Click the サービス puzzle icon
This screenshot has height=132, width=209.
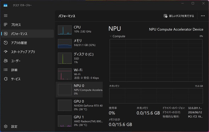click(6, 79)
